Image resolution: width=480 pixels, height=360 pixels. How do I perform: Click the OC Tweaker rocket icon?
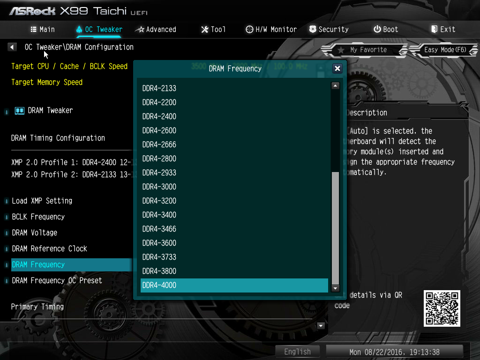[79, 30]
